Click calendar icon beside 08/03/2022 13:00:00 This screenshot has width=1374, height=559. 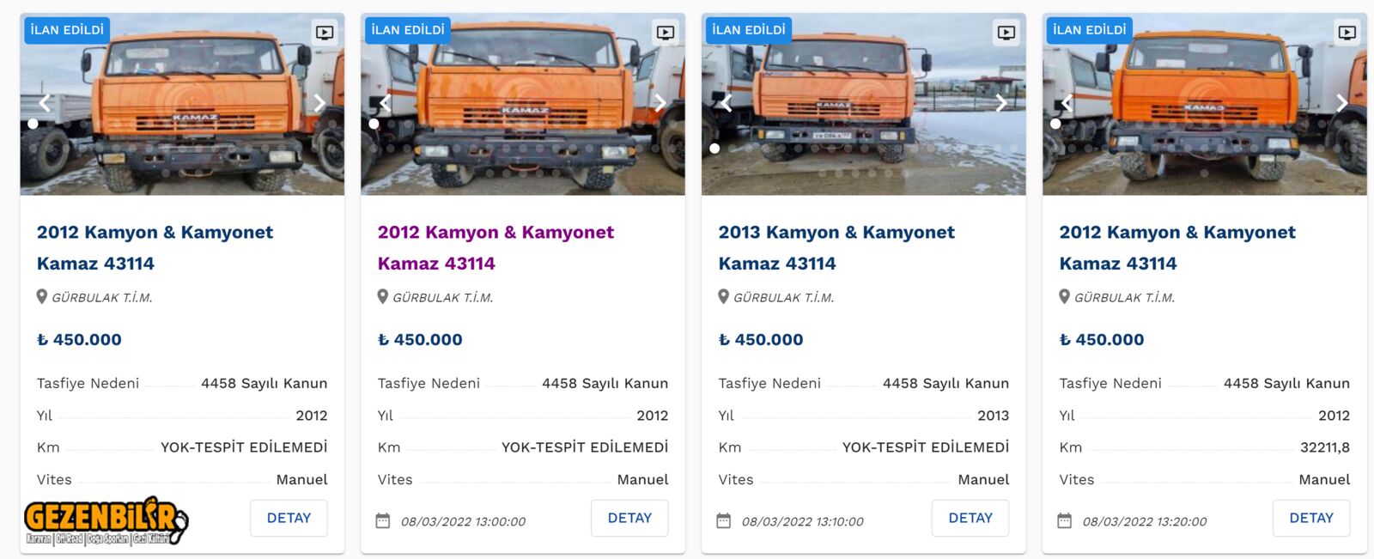(x=383, y=521)
